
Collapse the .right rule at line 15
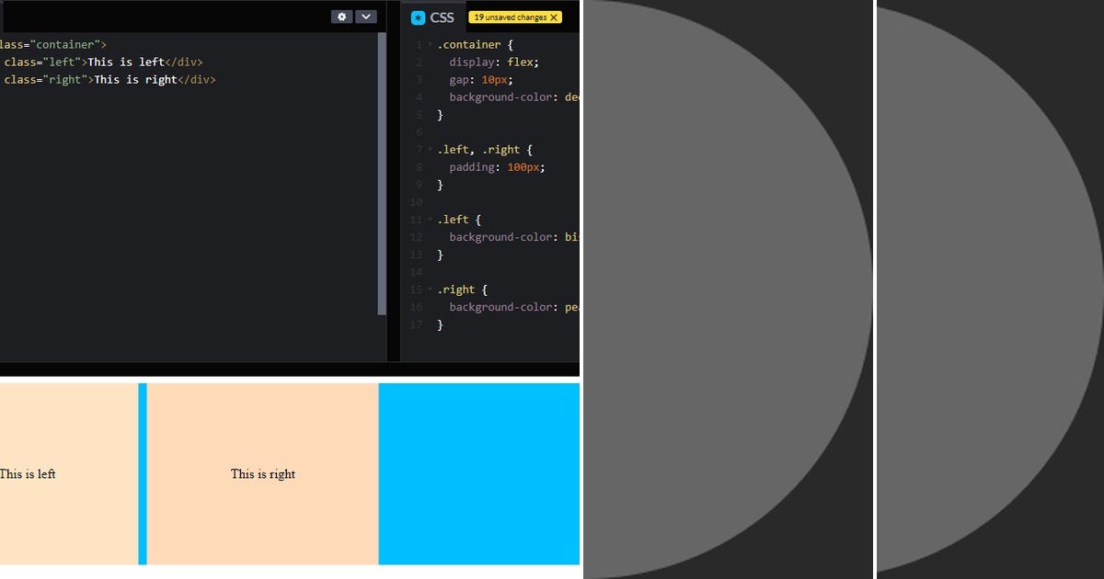click(x=431, y=289)
